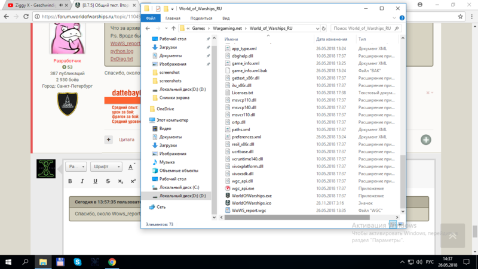Select app_type.xml file entry
Image resolution: width=478 pixels, height=269 pixels.
point(244,48)
